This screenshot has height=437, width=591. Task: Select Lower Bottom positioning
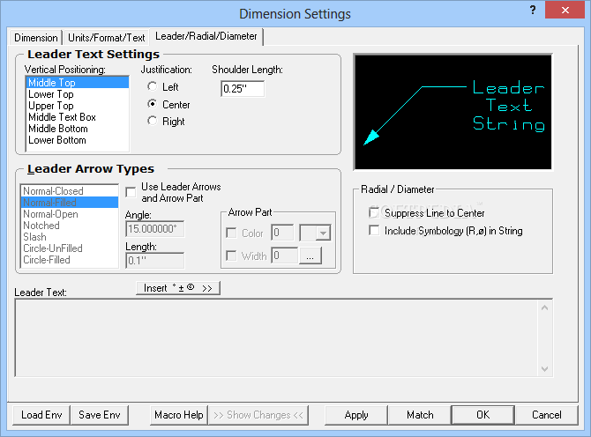78,140
